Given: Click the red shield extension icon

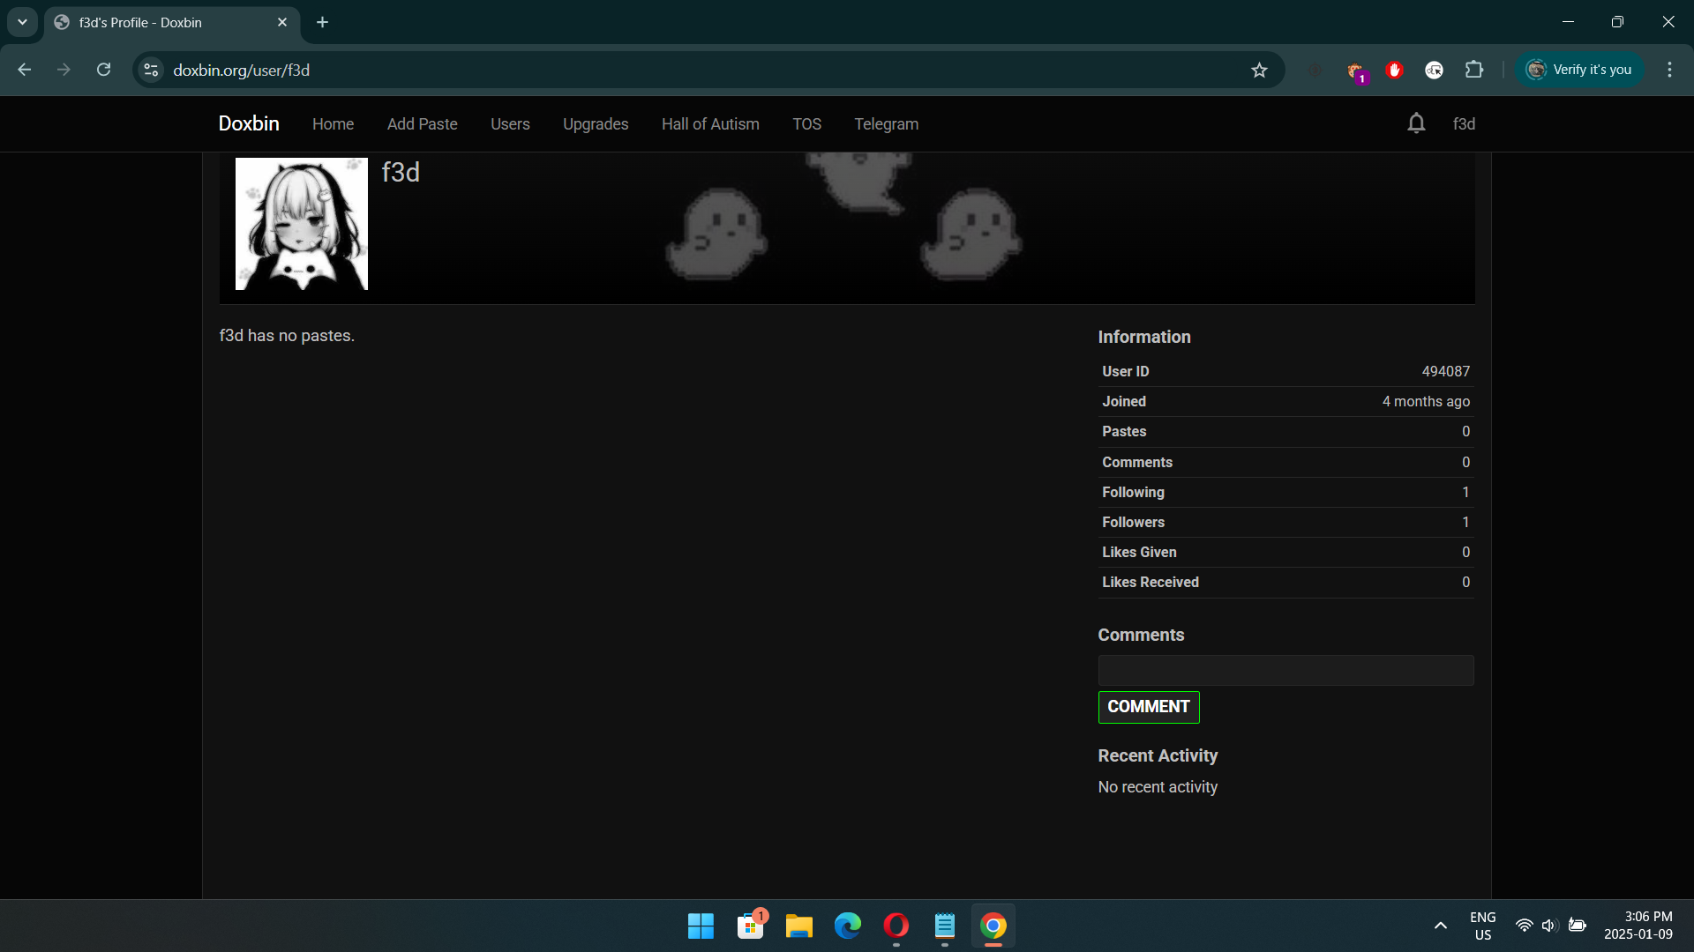Looking at the screenshot, I should 1394,70.
